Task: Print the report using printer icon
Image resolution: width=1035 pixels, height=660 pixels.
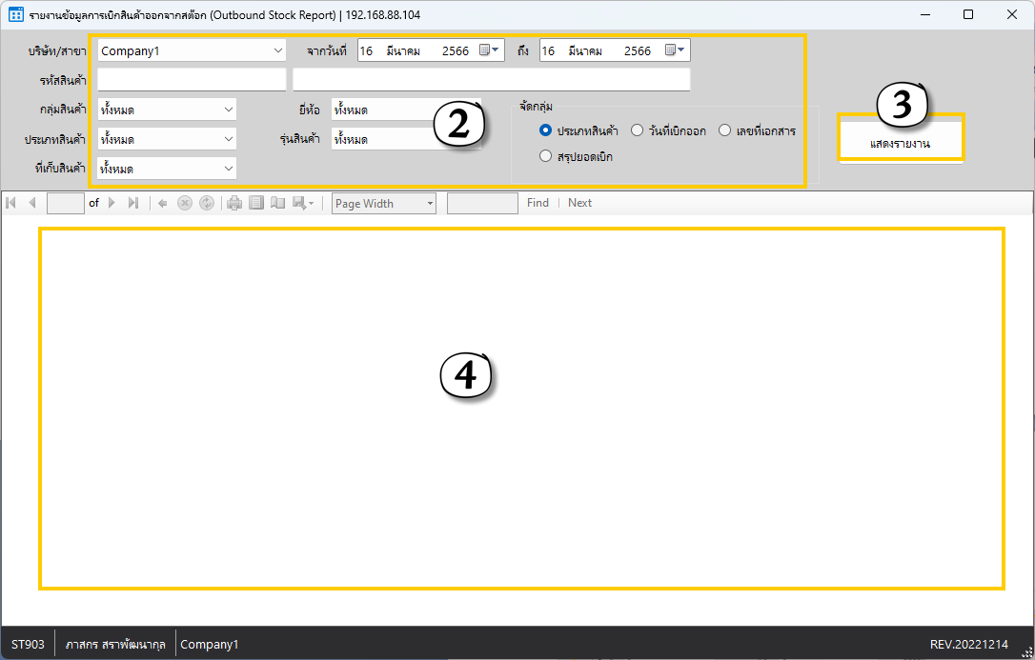Action: pyautogui.click(x=234, y=203)
